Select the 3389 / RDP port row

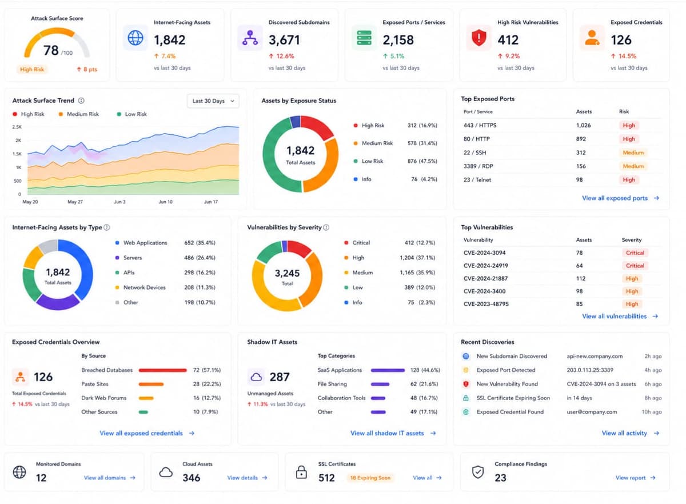[x=561, y=166]
